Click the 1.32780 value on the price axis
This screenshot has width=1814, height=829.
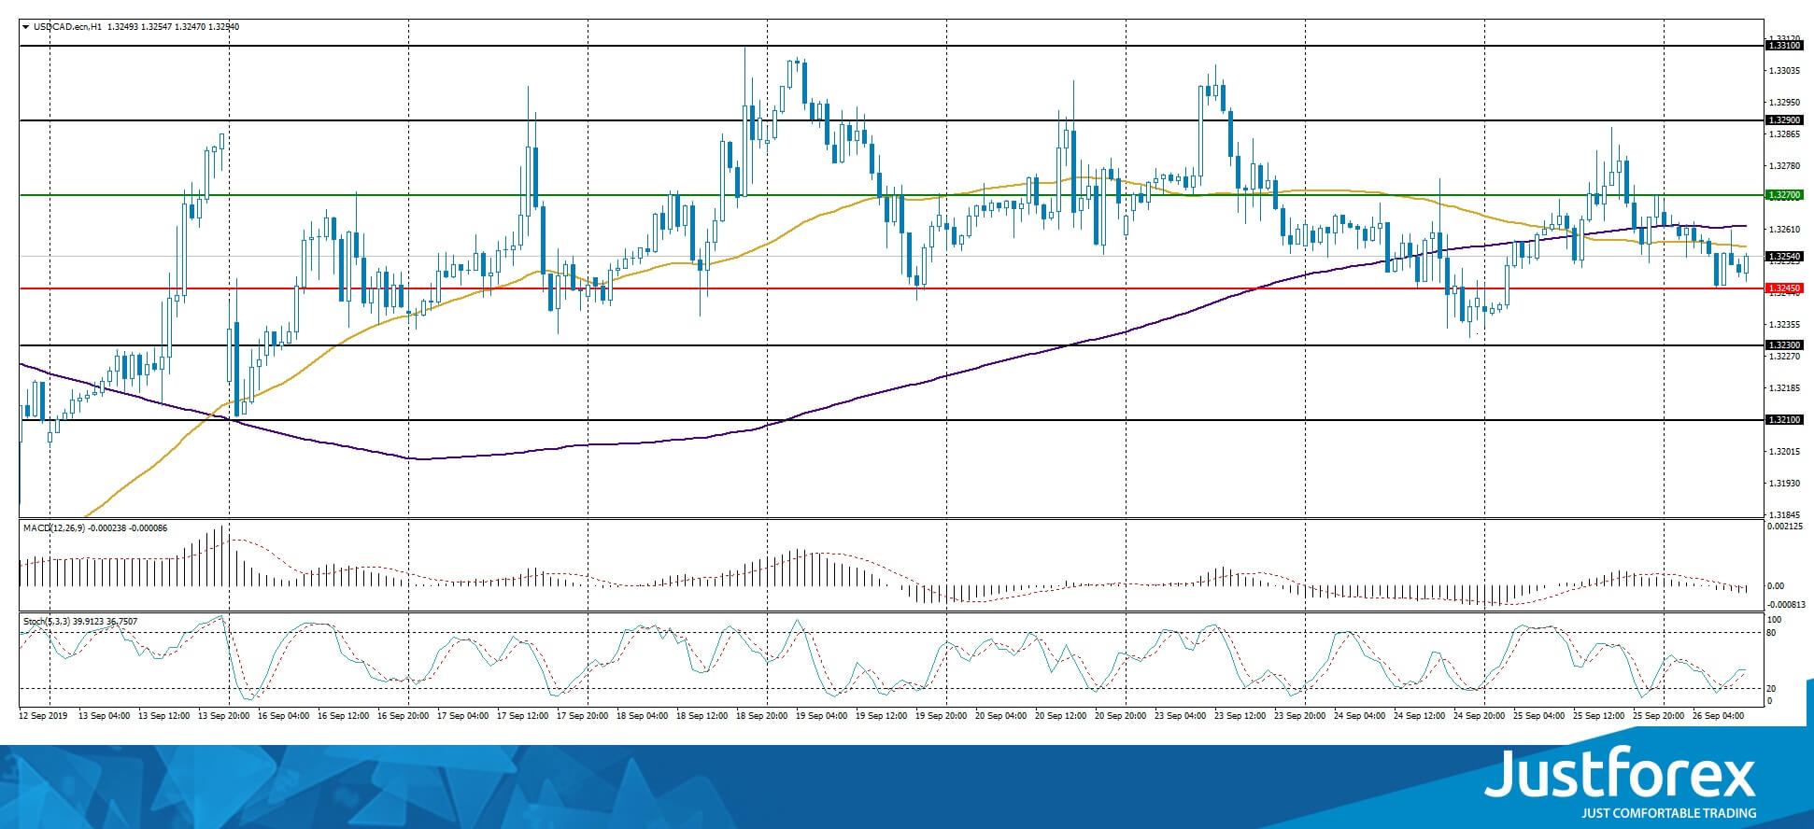click(1785, 166)
